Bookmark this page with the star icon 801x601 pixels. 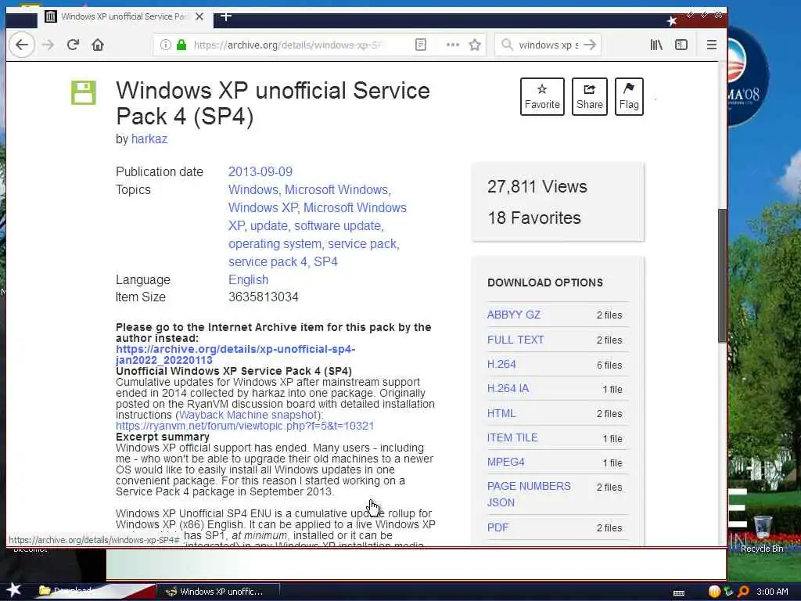475,45
